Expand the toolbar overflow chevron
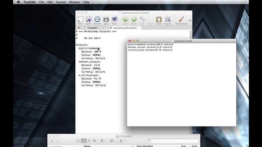This screenshot has height=147, width=262. coord(190,20)
